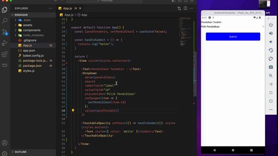Image resolution: width=278 pixels, height=156 pixels.
Task: Take emulator screenshot with camera icon
Action: tap(271, 67)
